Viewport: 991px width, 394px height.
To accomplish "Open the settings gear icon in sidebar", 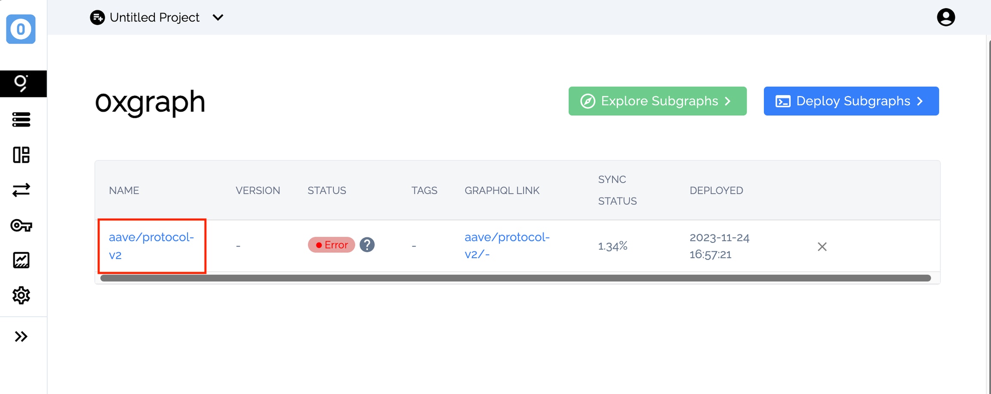I will pos(21,296).
